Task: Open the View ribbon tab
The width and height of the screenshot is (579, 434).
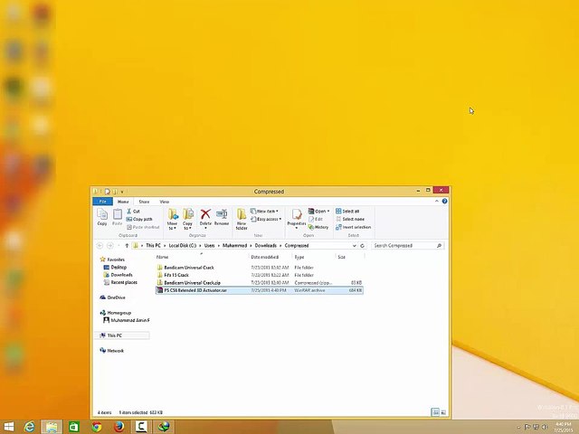Action: [165, 202]
